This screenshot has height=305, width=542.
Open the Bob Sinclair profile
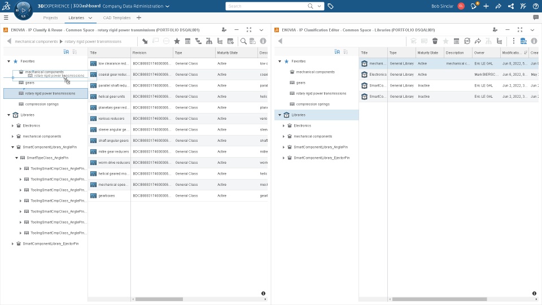[x=443, y=6]
